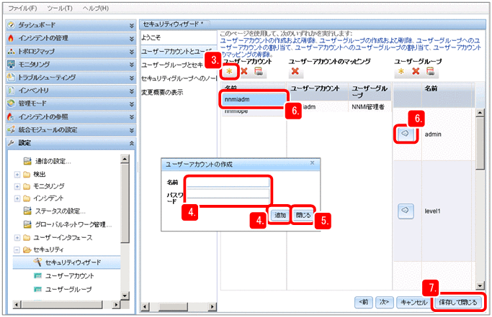Open the ヘルプ(H) menu
The image size is (492, 317).
tap(96, 8)
